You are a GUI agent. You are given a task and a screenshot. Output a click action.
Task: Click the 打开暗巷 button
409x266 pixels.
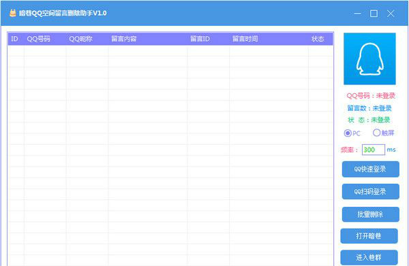pos(369,236)
